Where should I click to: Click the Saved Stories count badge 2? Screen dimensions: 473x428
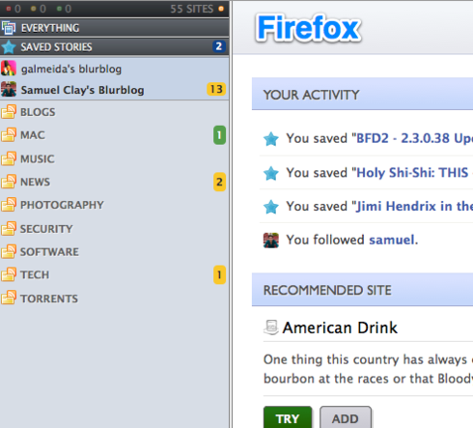219,46
